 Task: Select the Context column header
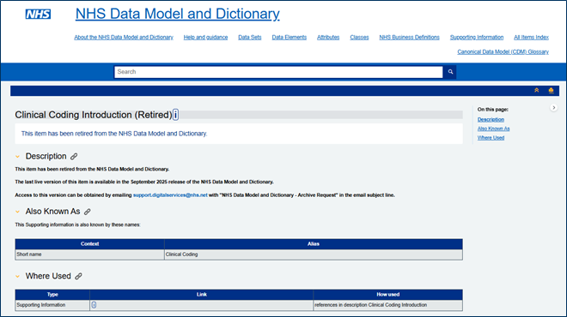coord(89,244)
